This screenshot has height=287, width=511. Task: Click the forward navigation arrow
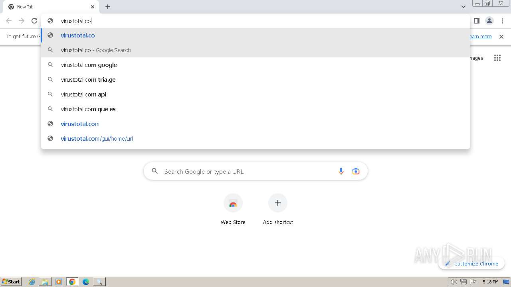coord(22,21)
